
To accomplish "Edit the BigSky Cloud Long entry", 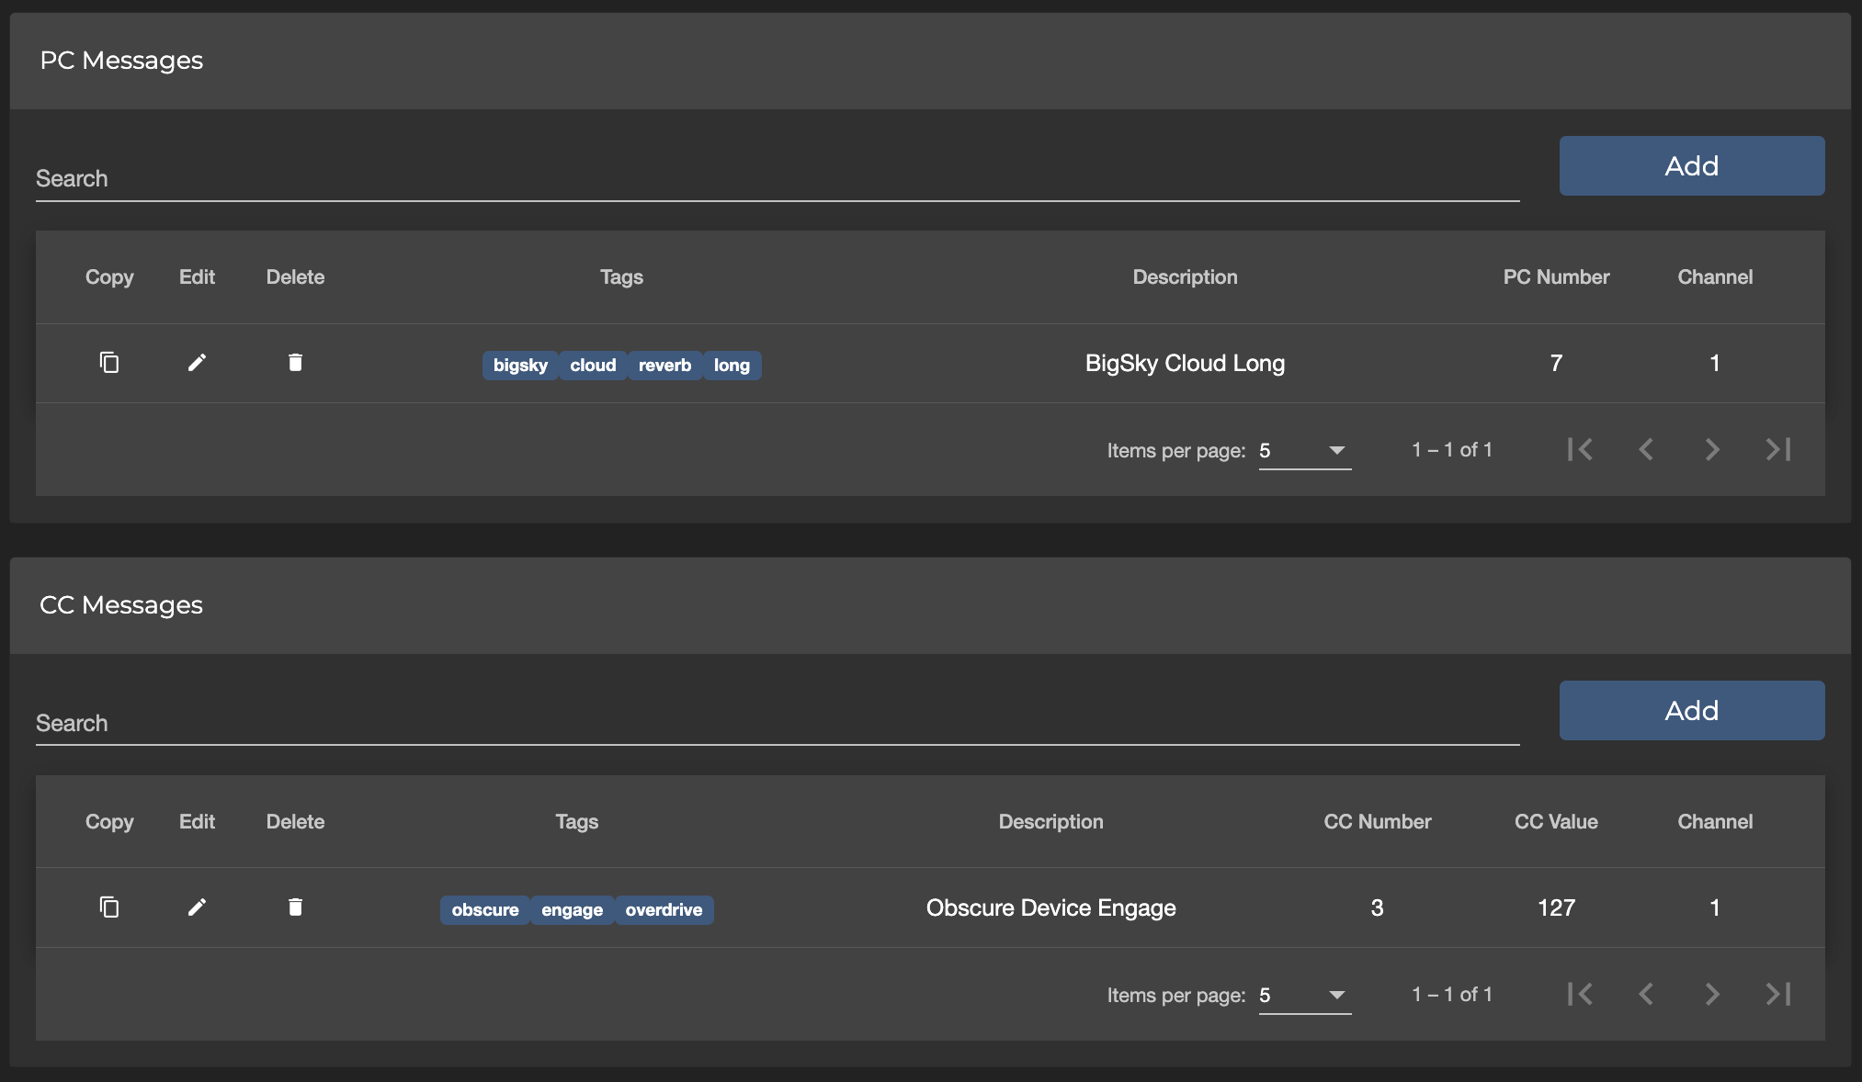I will click(197, 363).
